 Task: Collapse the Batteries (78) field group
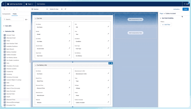(x=4, y=31)
